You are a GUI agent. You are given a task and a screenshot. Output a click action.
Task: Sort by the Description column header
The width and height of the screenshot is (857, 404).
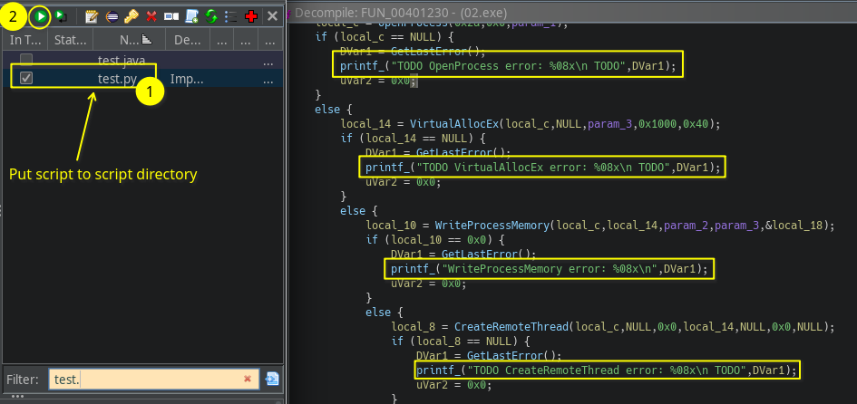click(x=189, y=39)
